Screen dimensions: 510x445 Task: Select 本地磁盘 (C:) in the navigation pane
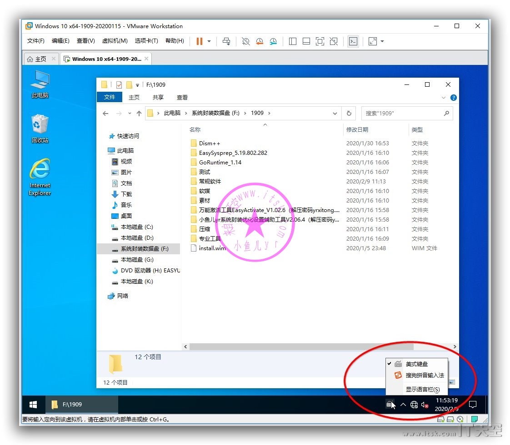tap(137, 227)
